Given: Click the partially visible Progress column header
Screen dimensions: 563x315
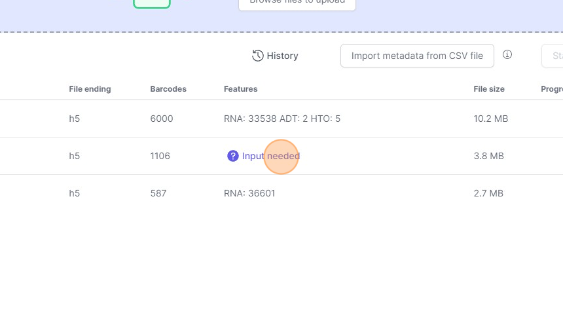Looking at the screenshot, I should click(551, 89).
